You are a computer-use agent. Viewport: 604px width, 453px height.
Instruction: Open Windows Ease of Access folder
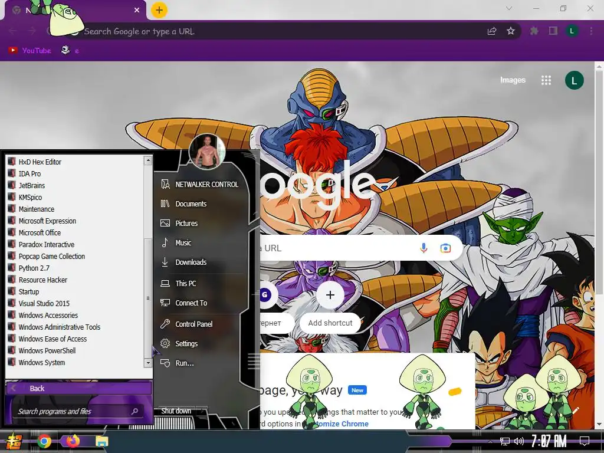click(x=52, y=339)
